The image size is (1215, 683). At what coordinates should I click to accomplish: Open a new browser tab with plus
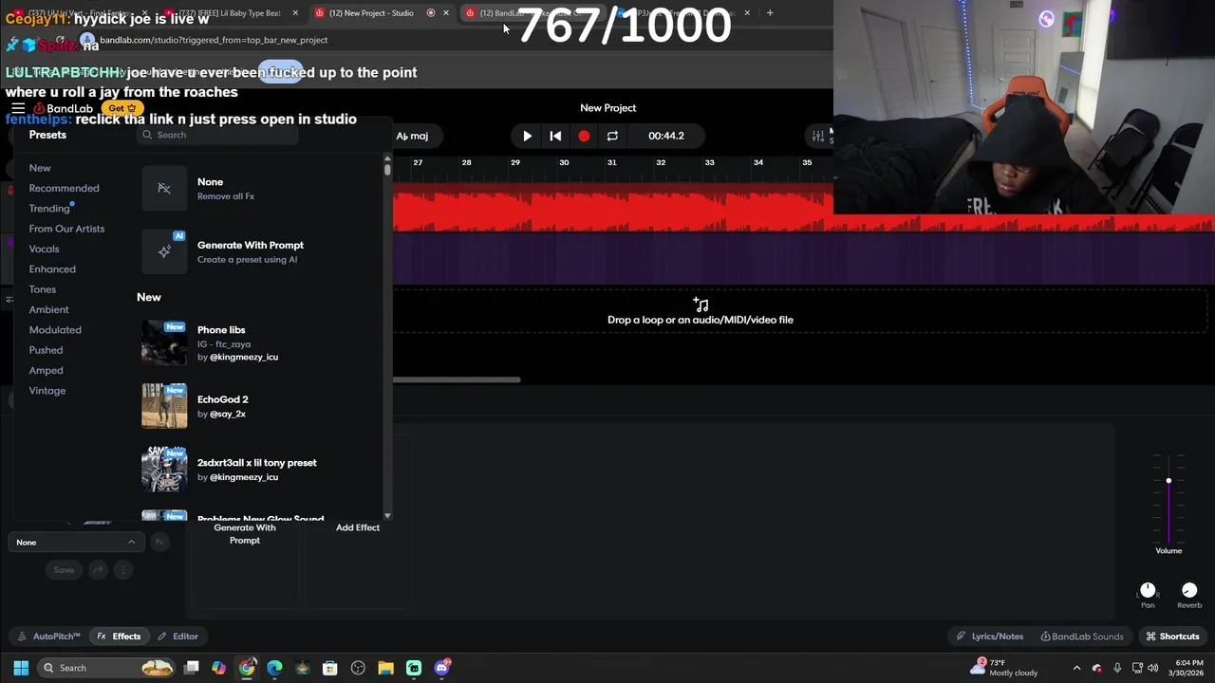[x=770, y=13]
